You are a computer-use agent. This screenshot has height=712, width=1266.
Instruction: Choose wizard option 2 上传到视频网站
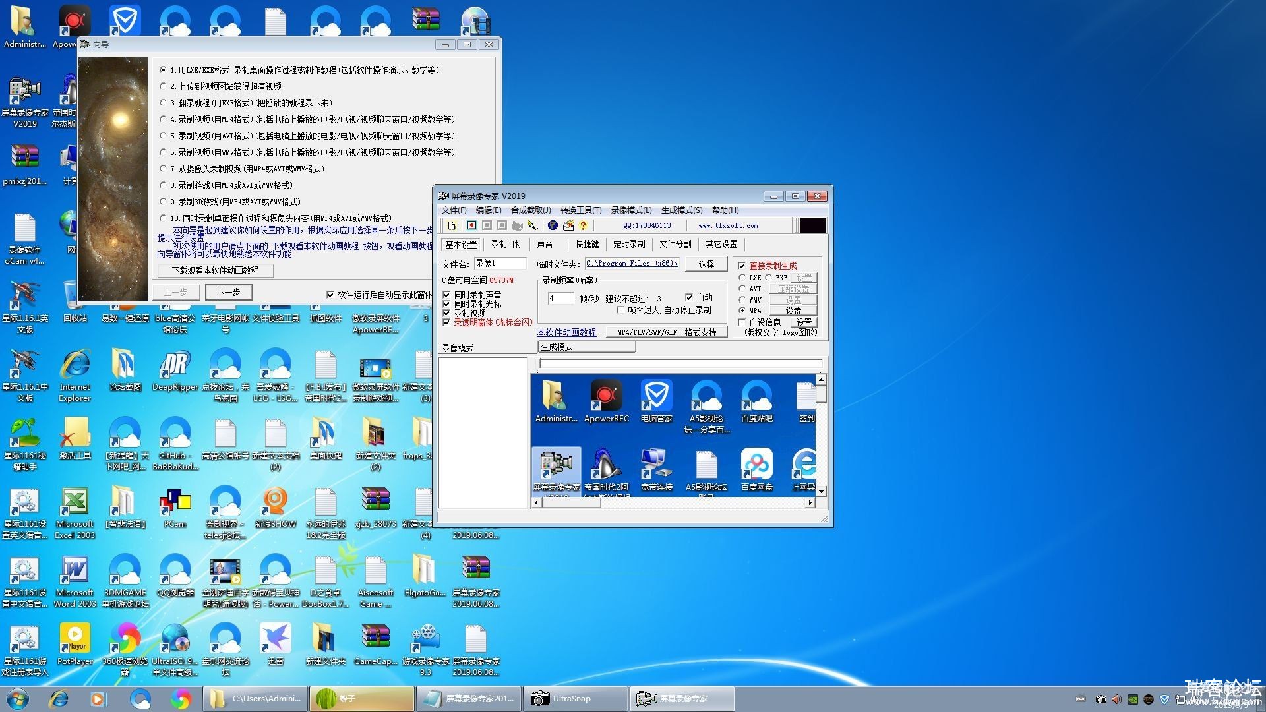tap(163, 86)
